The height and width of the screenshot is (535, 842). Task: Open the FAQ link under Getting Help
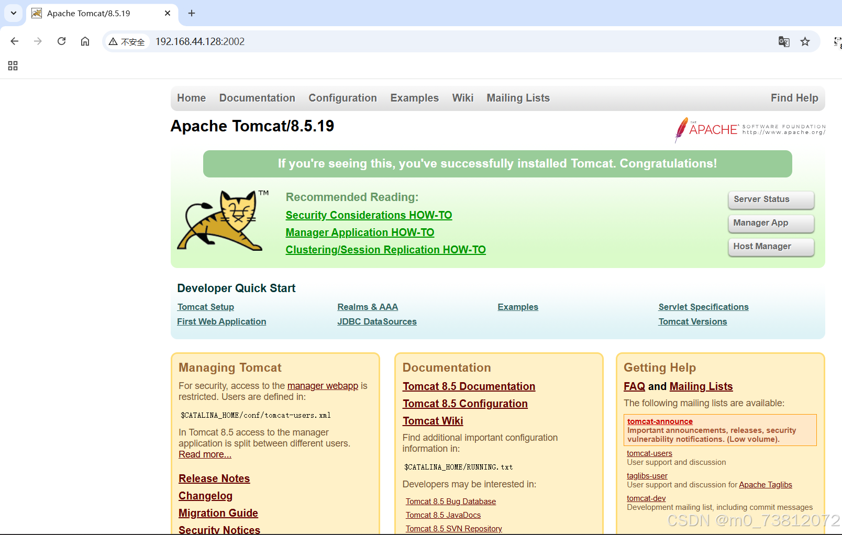(634, 386)
